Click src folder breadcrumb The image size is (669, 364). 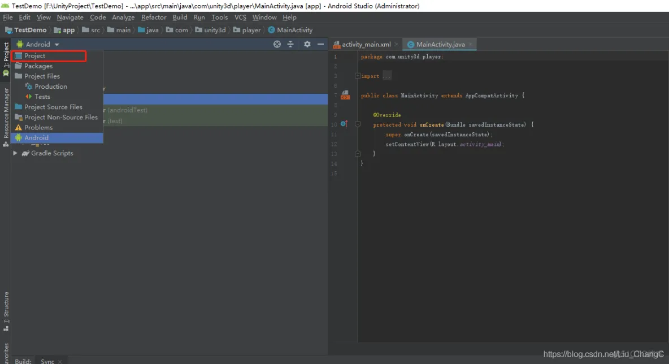pos(91,31)
